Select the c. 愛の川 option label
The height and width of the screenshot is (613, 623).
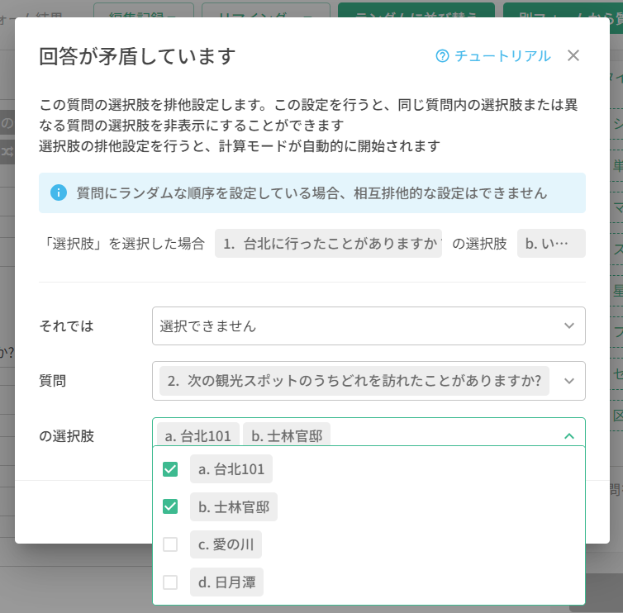click(226, 544)
